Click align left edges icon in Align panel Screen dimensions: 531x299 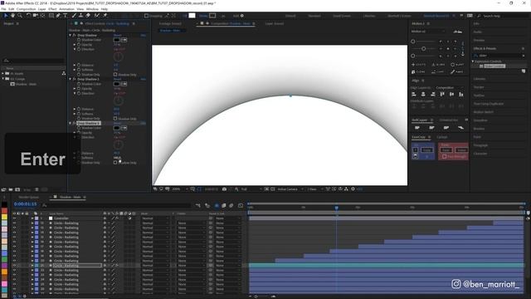[x=414, y=94]
